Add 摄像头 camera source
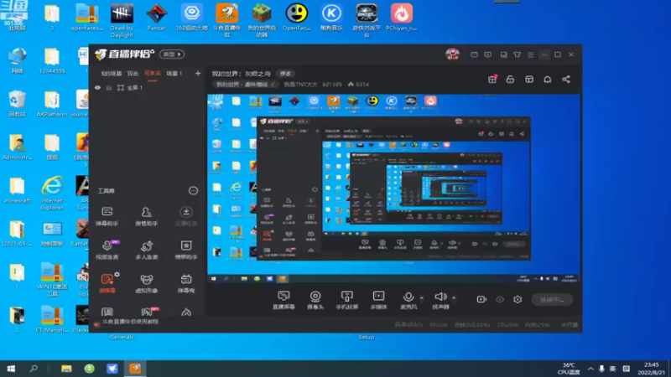 coord(315,300)
